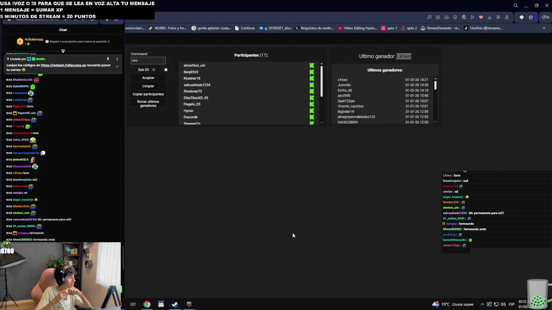Select winner Juxncito in last winners list
The width and height of the screenshot is (552, 310).
pyautogui.click(x=344, y=85)
